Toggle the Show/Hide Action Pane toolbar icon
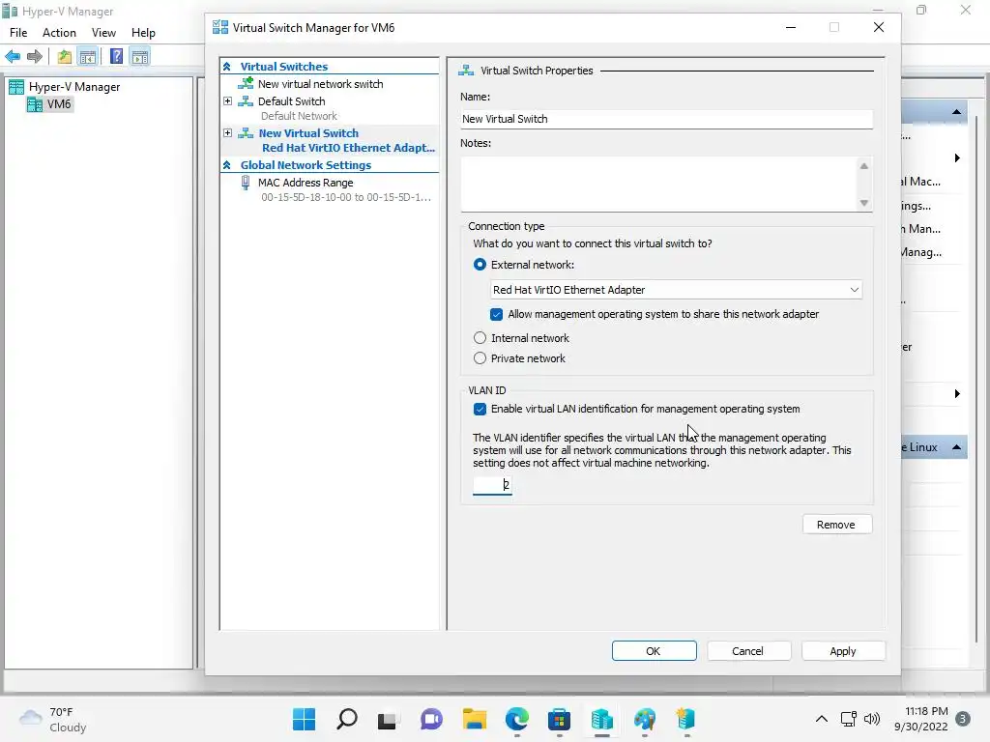 tap(140, 57)
